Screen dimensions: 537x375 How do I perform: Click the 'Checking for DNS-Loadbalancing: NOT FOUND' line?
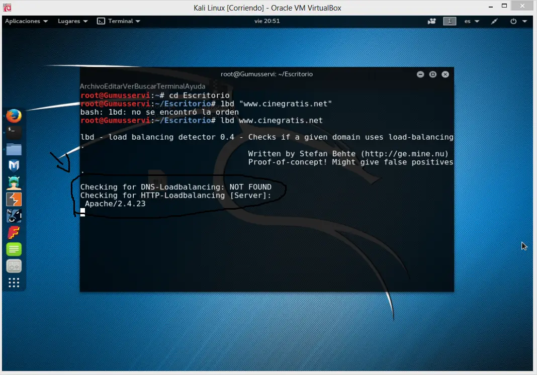(175, 187)
